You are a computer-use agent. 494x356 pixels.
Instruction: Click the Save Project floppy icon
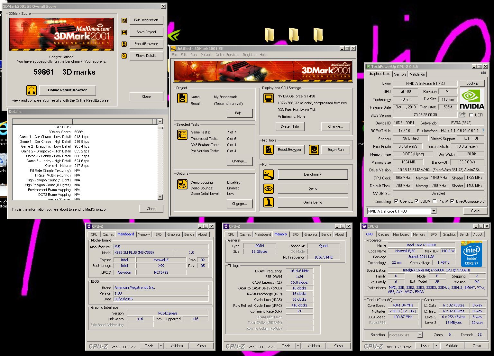pos(124,32)
